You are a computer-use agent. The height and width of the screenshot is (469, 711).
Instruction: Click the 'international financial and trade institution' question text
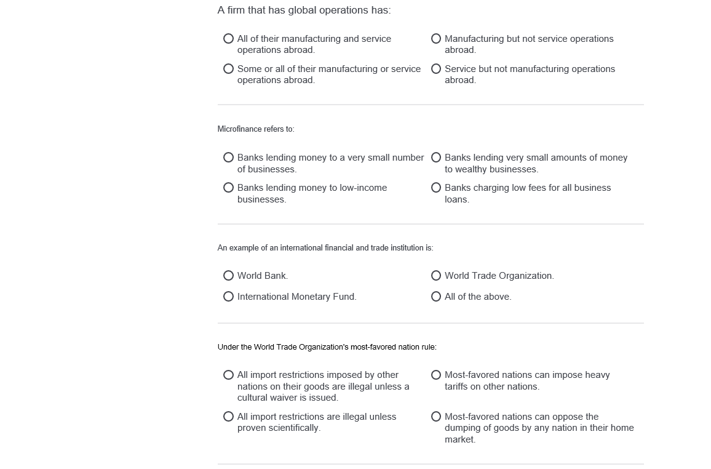point(325,247)
